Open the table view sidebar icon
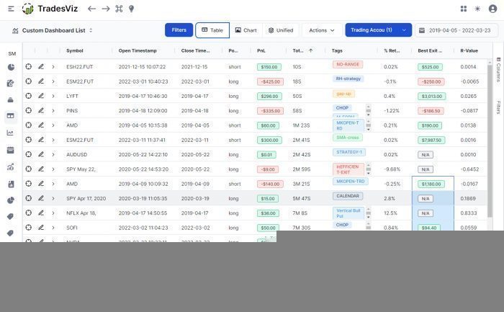 pyautogui.click(x=11, y=116)
